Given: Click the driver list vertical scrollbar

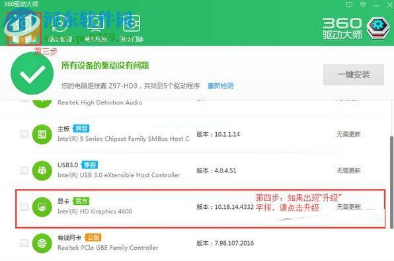Looking at the screenshot, I should tap(392, 182).
